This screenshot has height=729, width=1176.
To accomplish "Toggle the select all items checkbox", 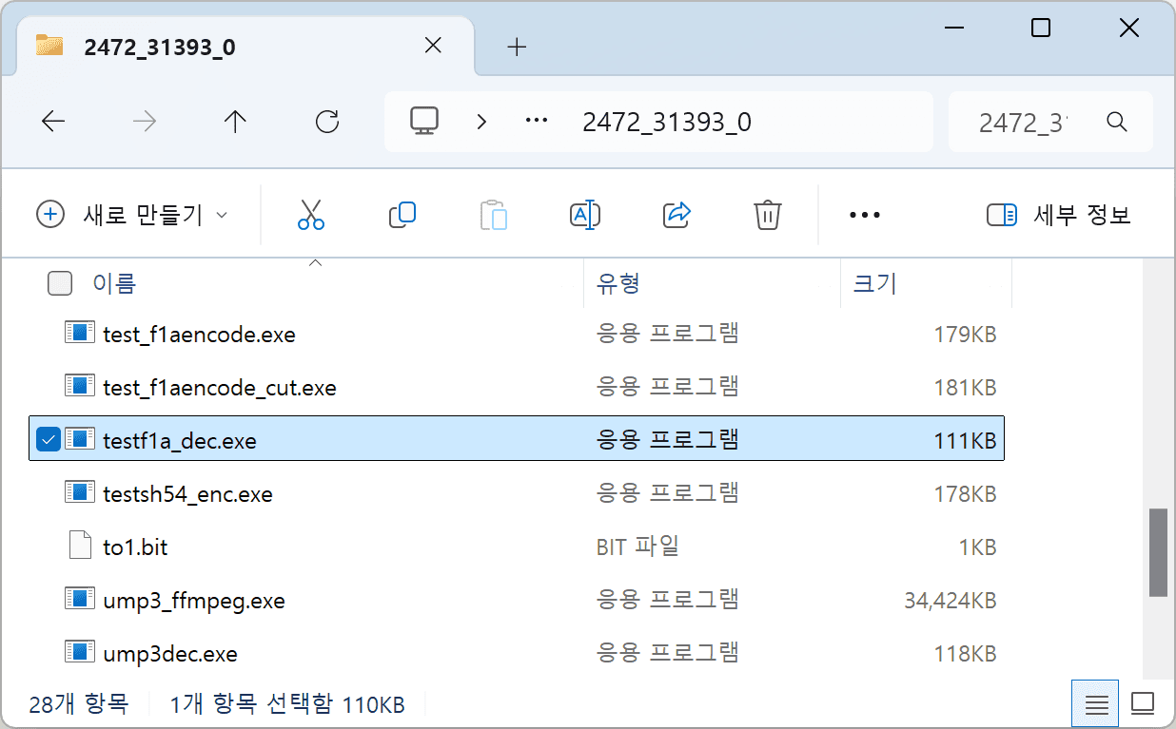I will click(x=59, y=283).
